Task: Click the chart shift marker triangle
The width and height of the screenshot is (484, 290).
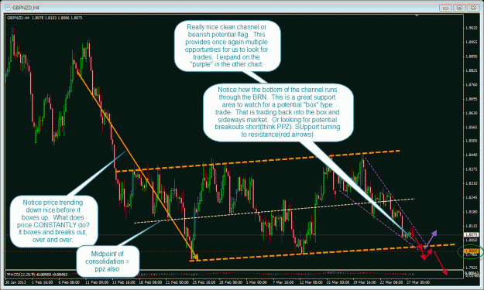Action: 417,15
